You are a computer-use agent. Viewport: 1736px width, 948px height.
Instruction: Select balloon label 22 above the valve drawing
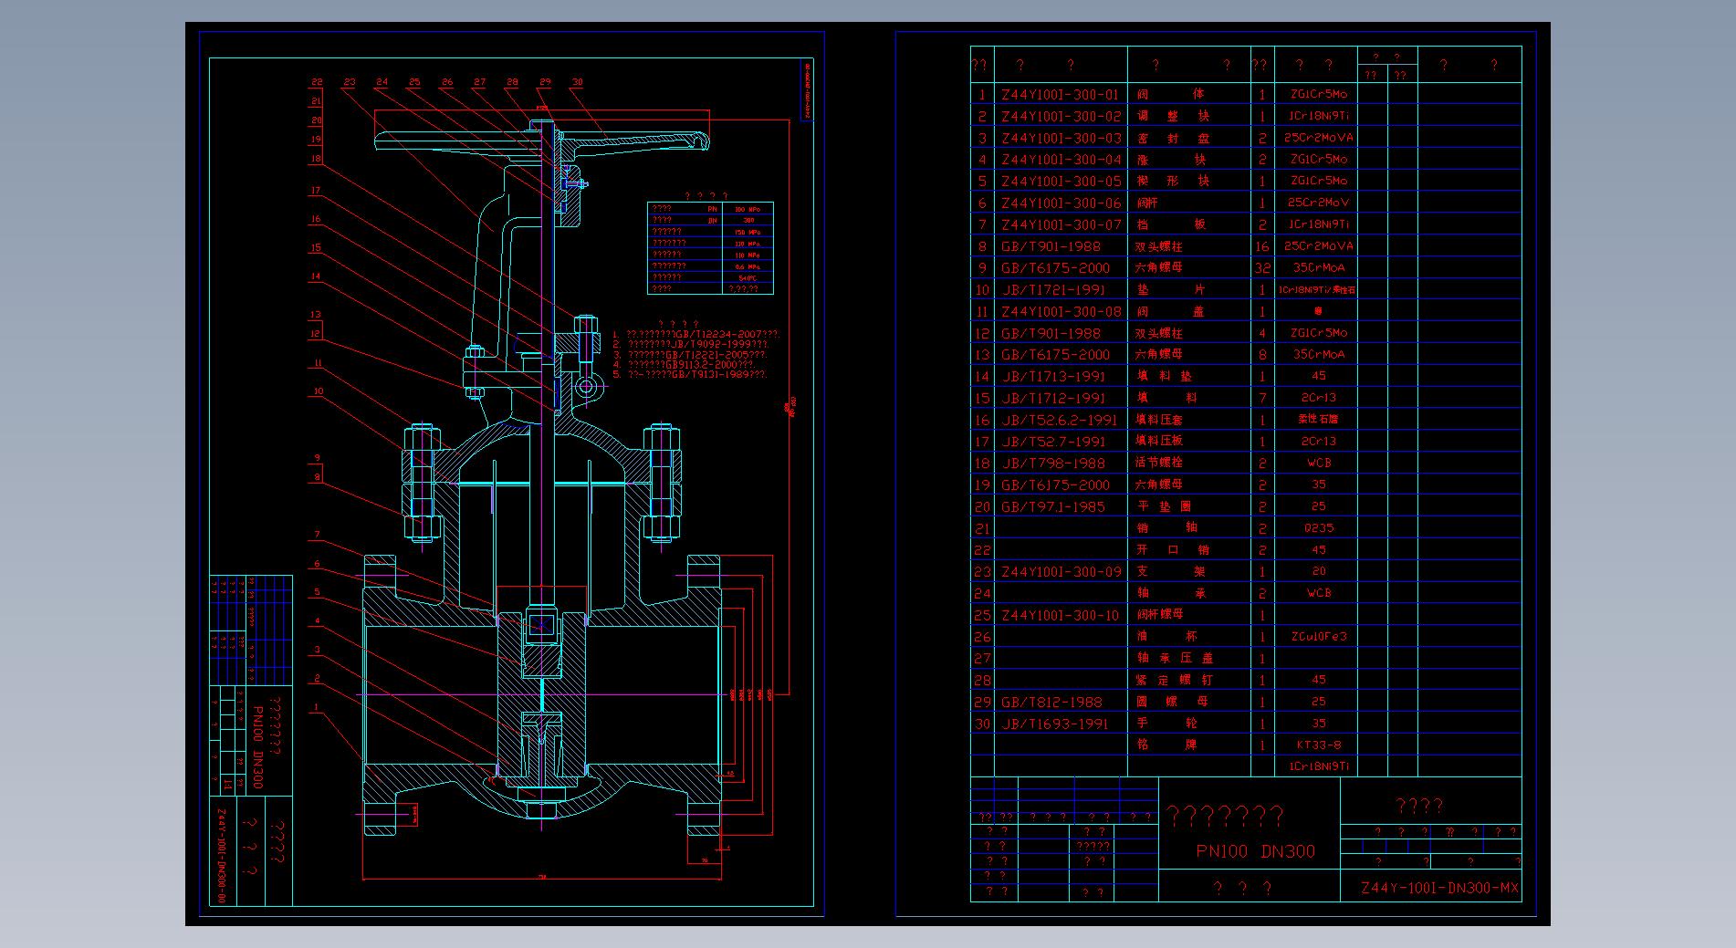click(317, 82)
